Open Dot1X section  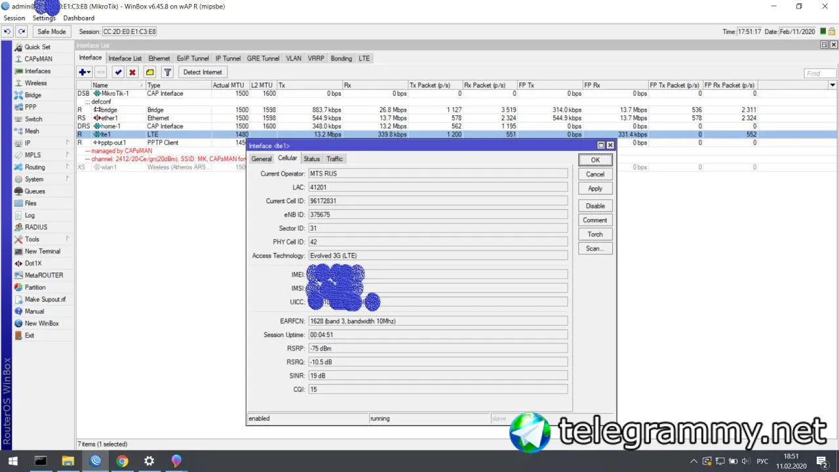33,264
